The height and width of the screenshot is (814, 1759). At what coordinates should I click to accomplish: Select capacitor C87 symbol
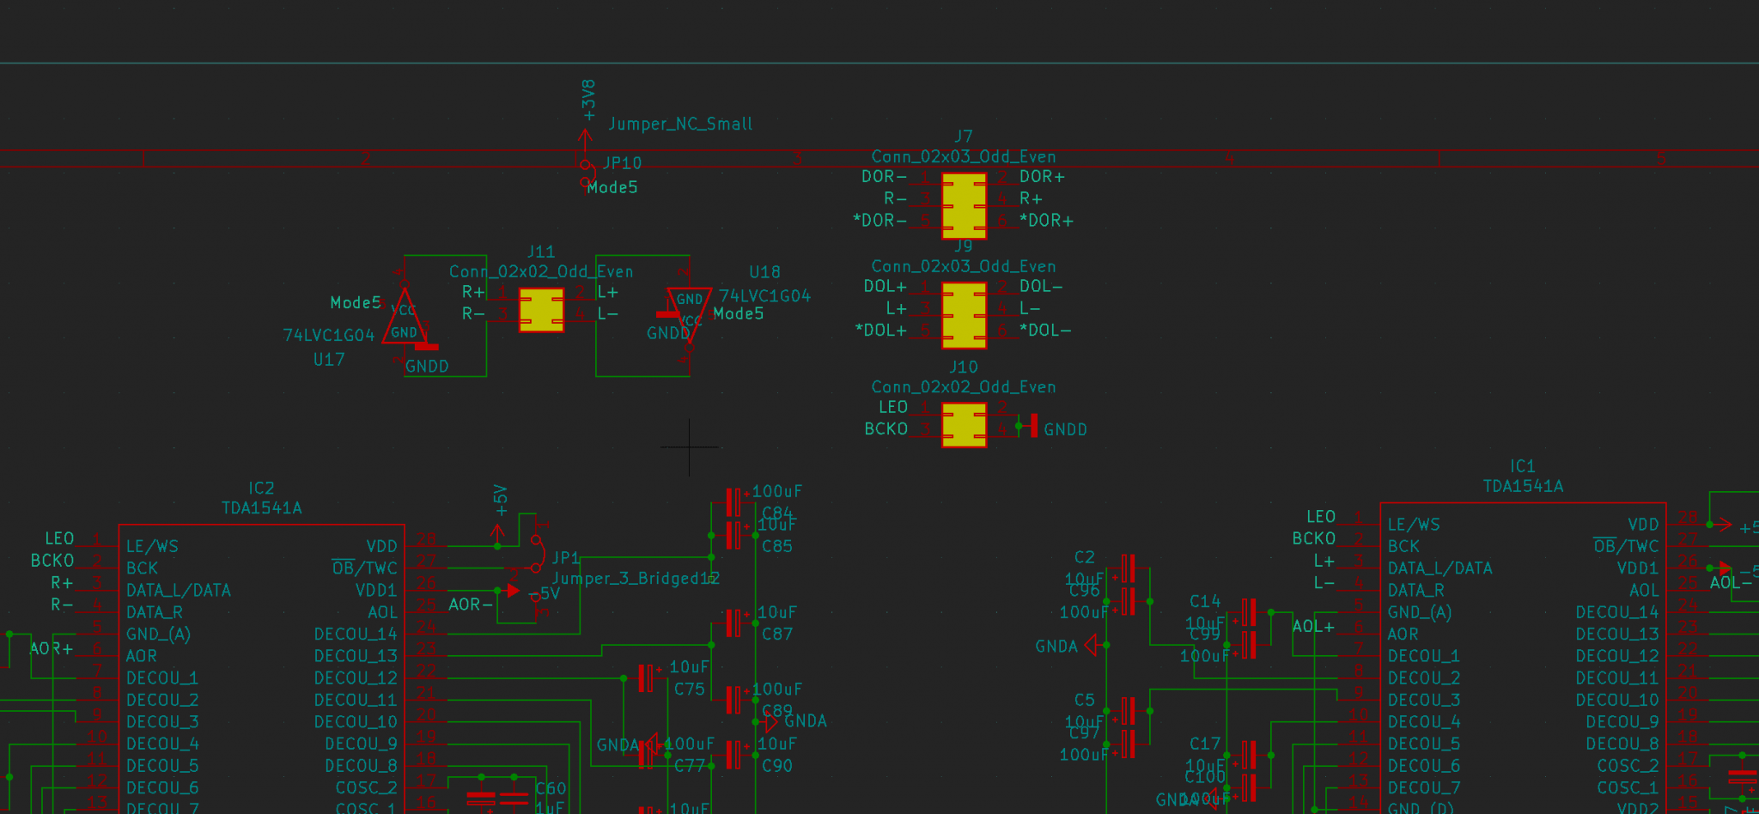733,623
